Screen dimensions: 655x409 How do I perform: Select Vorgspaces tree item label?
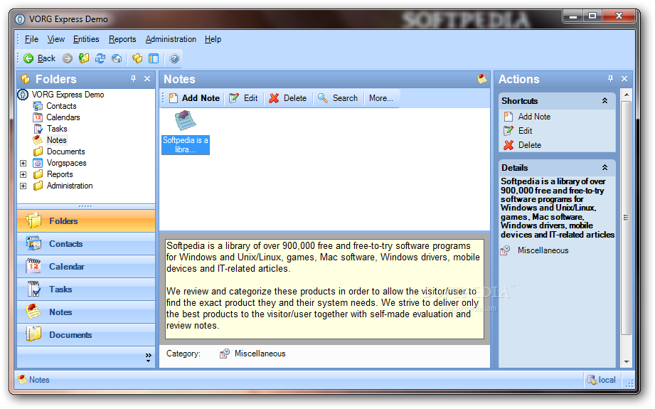66,163
